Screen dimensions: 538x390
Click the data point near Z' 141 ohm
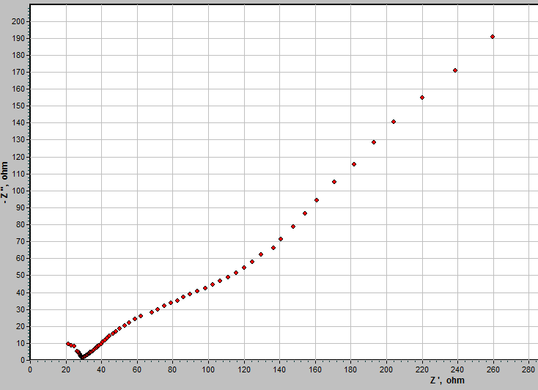[281, 239]
